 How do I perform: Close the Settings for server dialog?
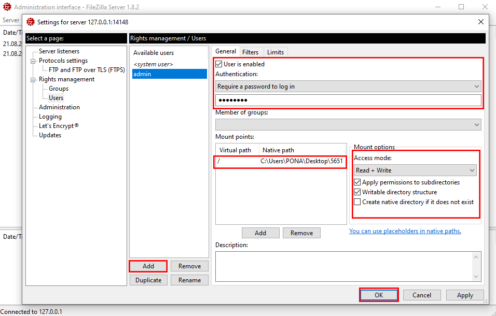(481, 22)
